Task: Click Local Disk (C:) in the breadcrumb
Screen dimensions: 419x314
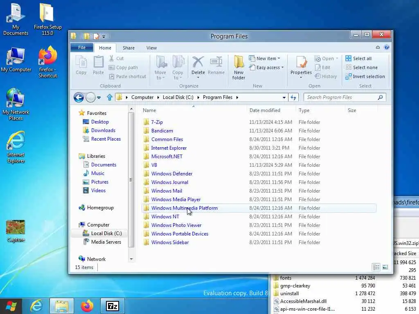Action: coord(178,97)
